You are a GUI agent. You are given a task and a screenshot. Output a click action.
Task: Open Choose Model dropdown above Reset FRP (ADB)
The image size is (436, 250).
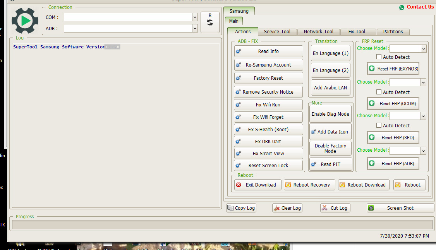click(423, 151)
